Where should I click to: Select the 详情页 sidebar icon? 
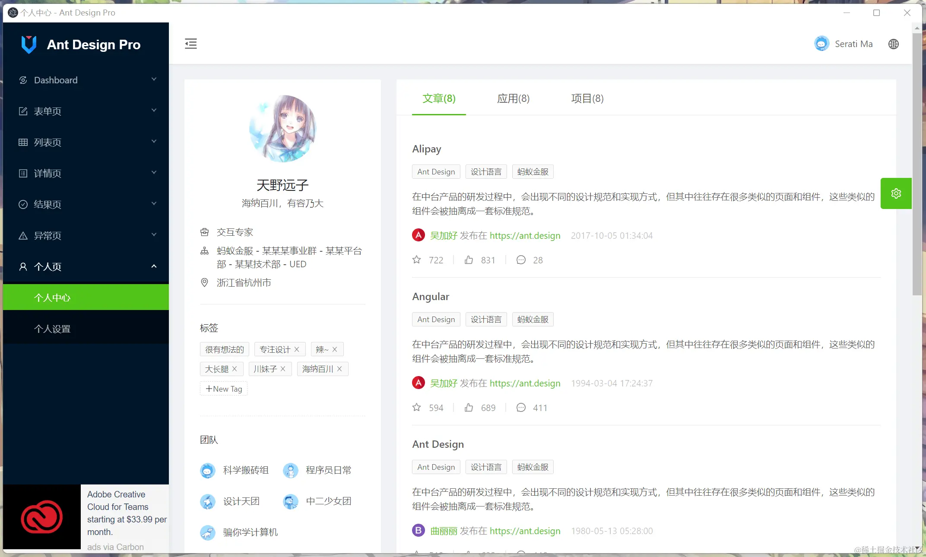(x=23, y=173)
